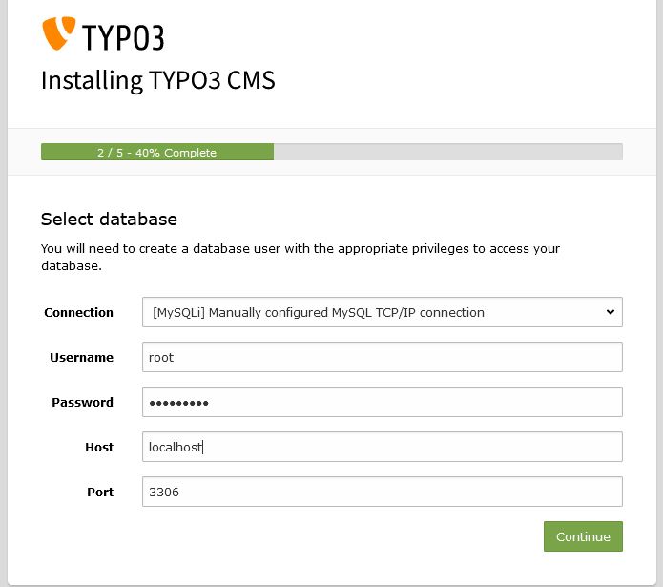
Task: Focus the Username field containing root
Action: 382,357
